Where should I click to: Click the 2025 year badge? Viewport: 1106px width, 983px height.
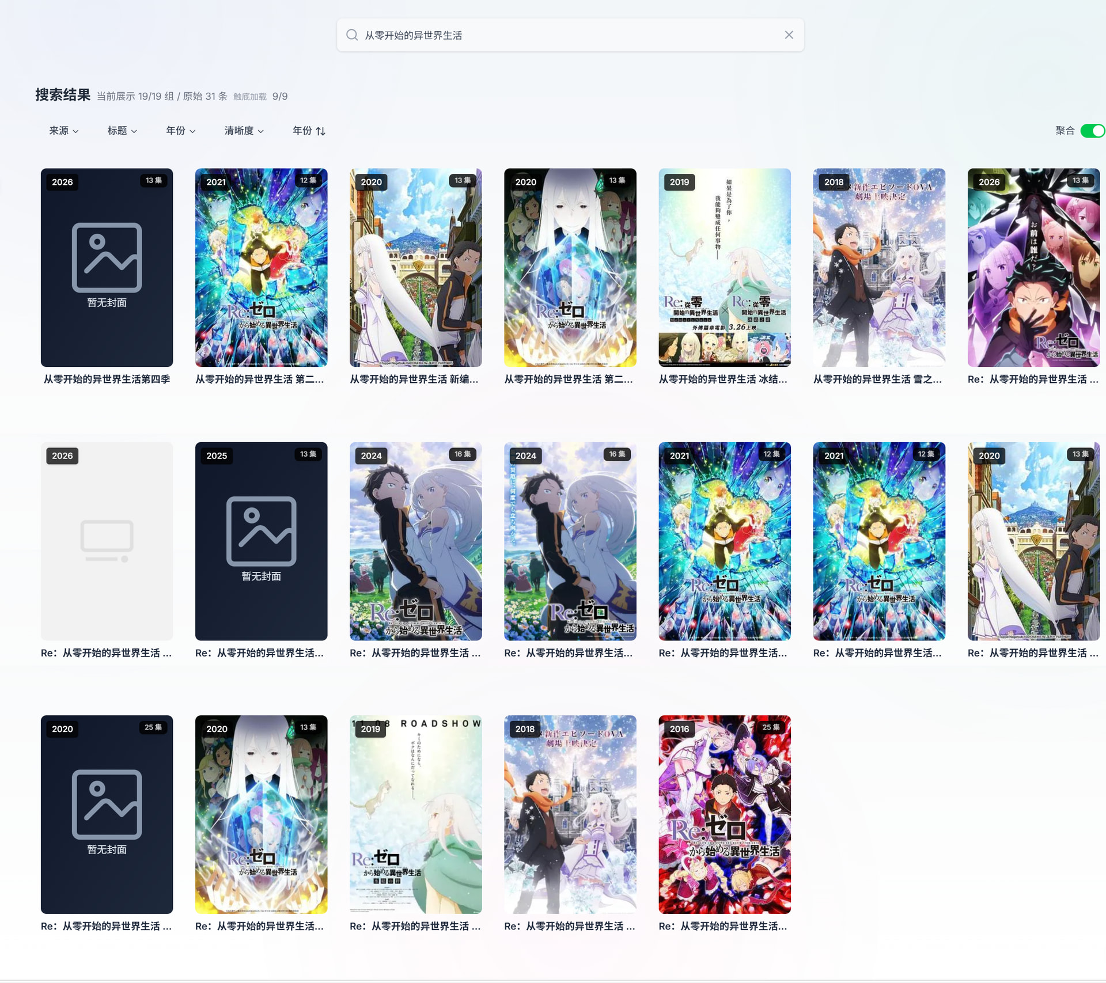217,456
